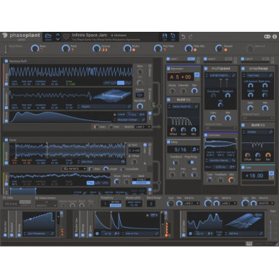
Task: Click the info icon at top right
Action: point(275,37)
